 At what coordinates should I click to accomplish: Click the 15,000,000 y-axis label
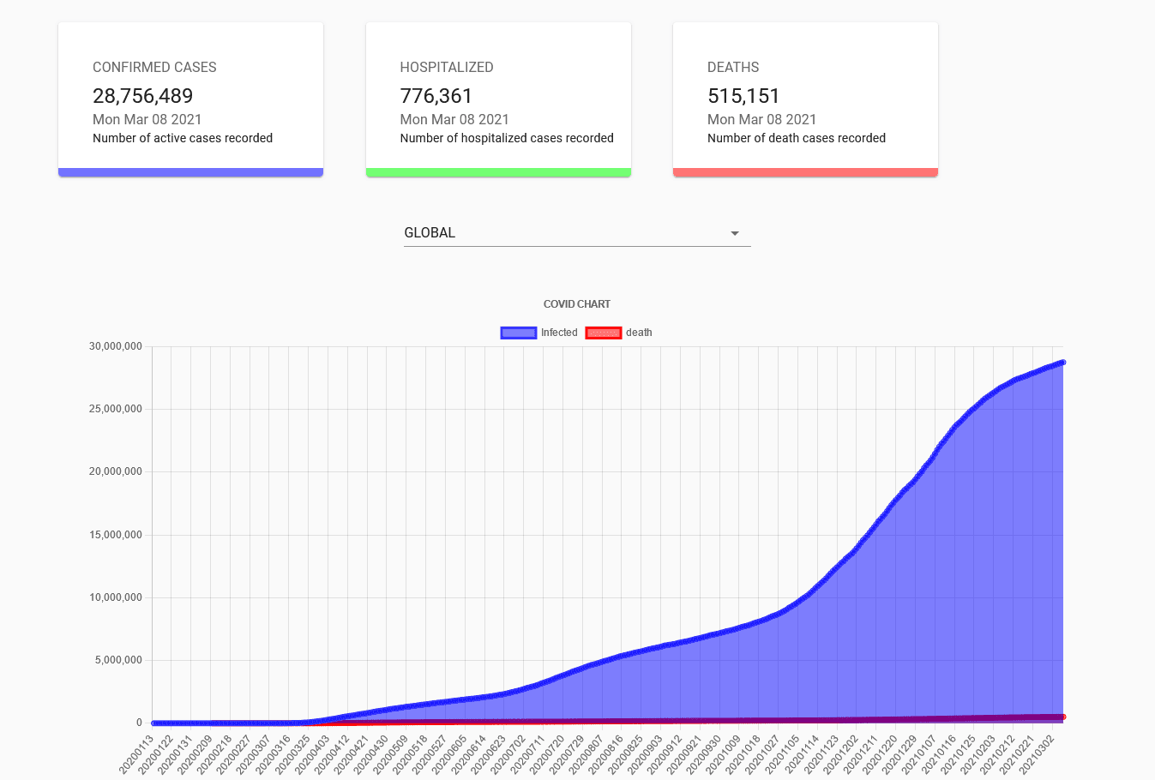tap(116, 535)
